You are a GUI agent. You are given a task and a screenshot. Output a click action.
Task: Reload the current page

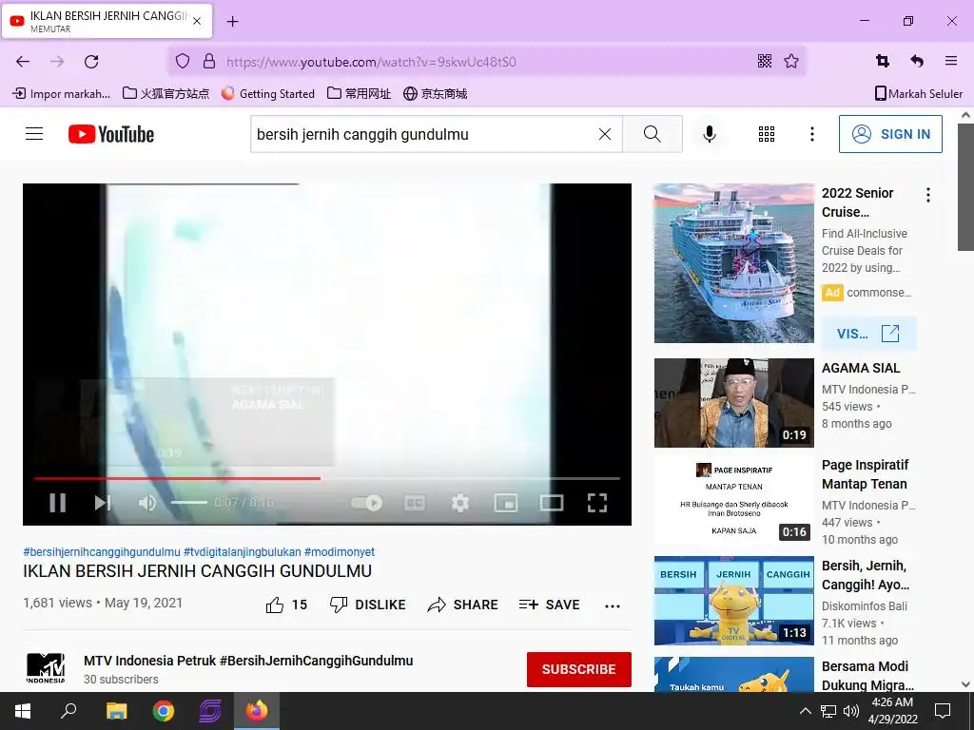tap(91, 61)
